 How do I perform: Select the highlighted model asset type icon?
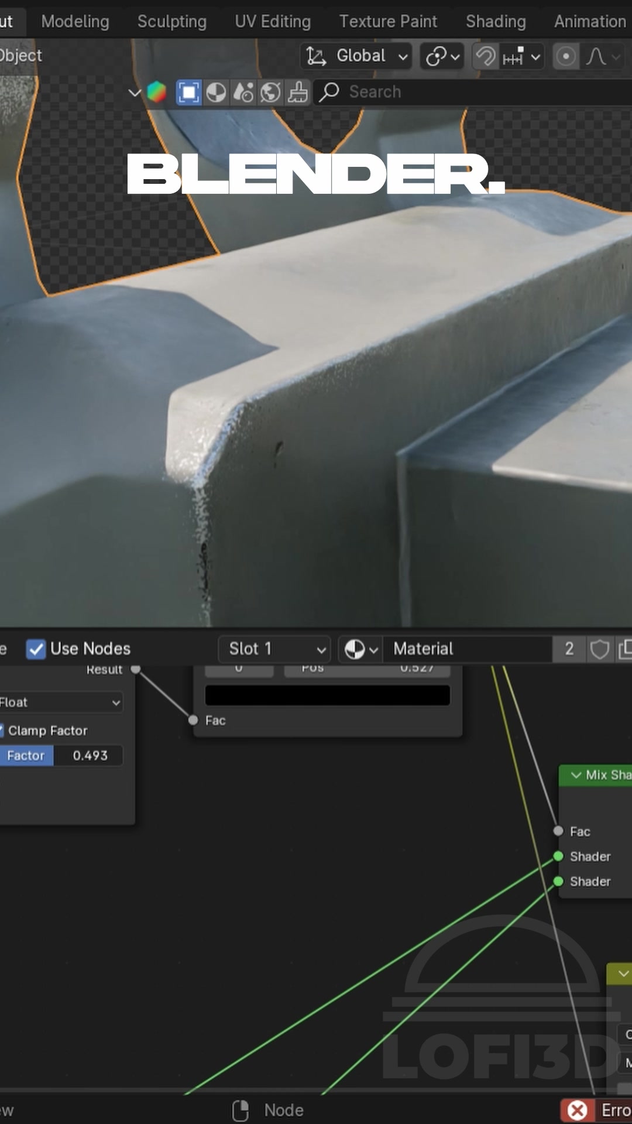188,92
